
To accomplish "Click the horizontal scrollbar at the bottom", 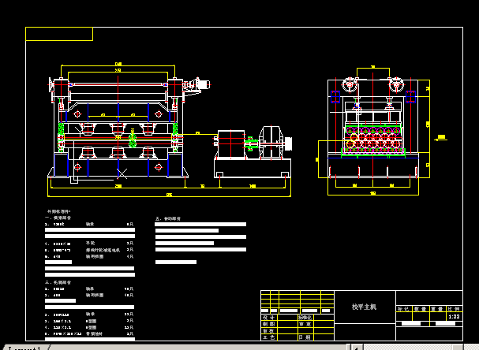I will tap(410, 346).
